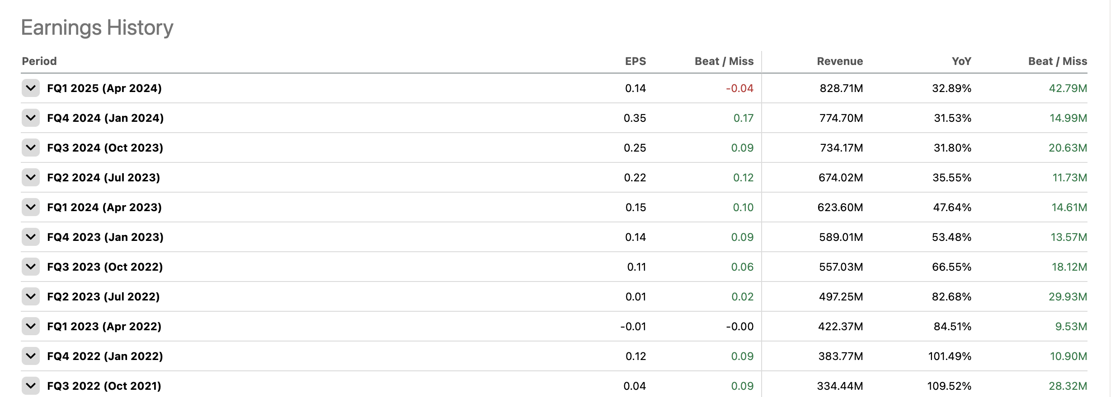Click chevron for FQ1 2023 (Apr 2022)
The height and width of the screenshot is (397, 1111).
pyautogui.click(x=31, y=326)
